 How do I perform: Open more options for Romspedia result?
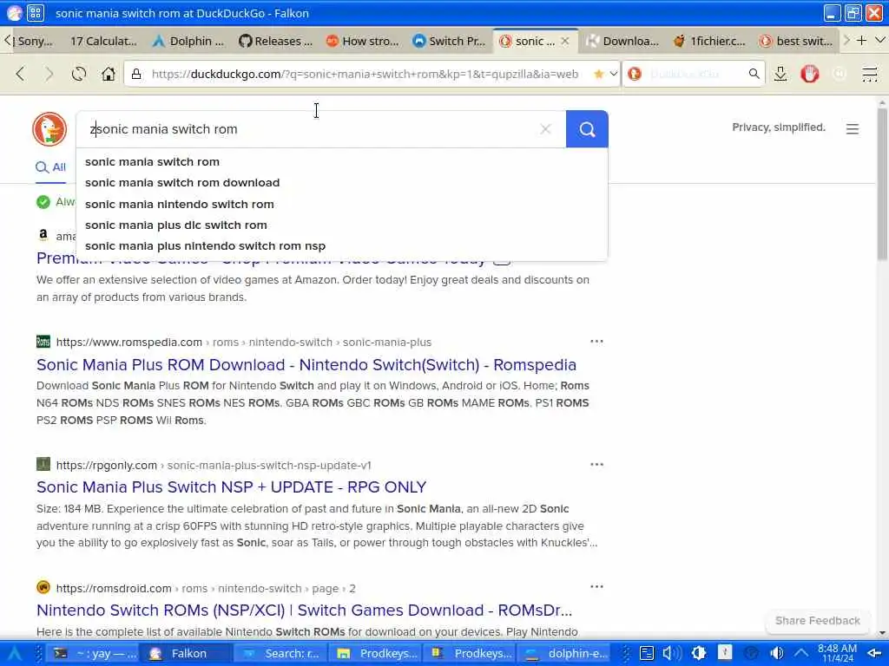(596, 342)
